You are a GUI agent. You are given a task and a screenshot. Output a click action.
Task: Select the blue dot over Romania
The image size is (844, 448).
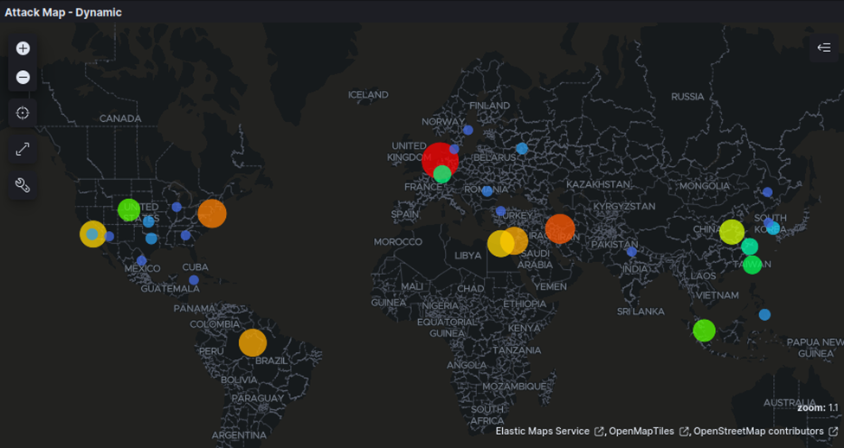point(487,191)
